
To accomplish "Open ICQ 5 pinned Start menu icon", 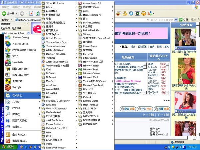I will 22,56.
